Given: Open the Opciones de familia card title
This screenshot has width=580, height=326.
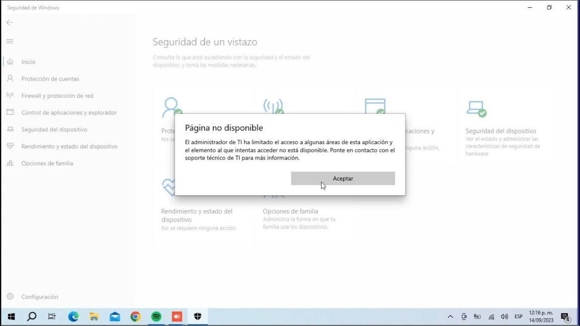Looking at the screenshot, I should [290, 211].
